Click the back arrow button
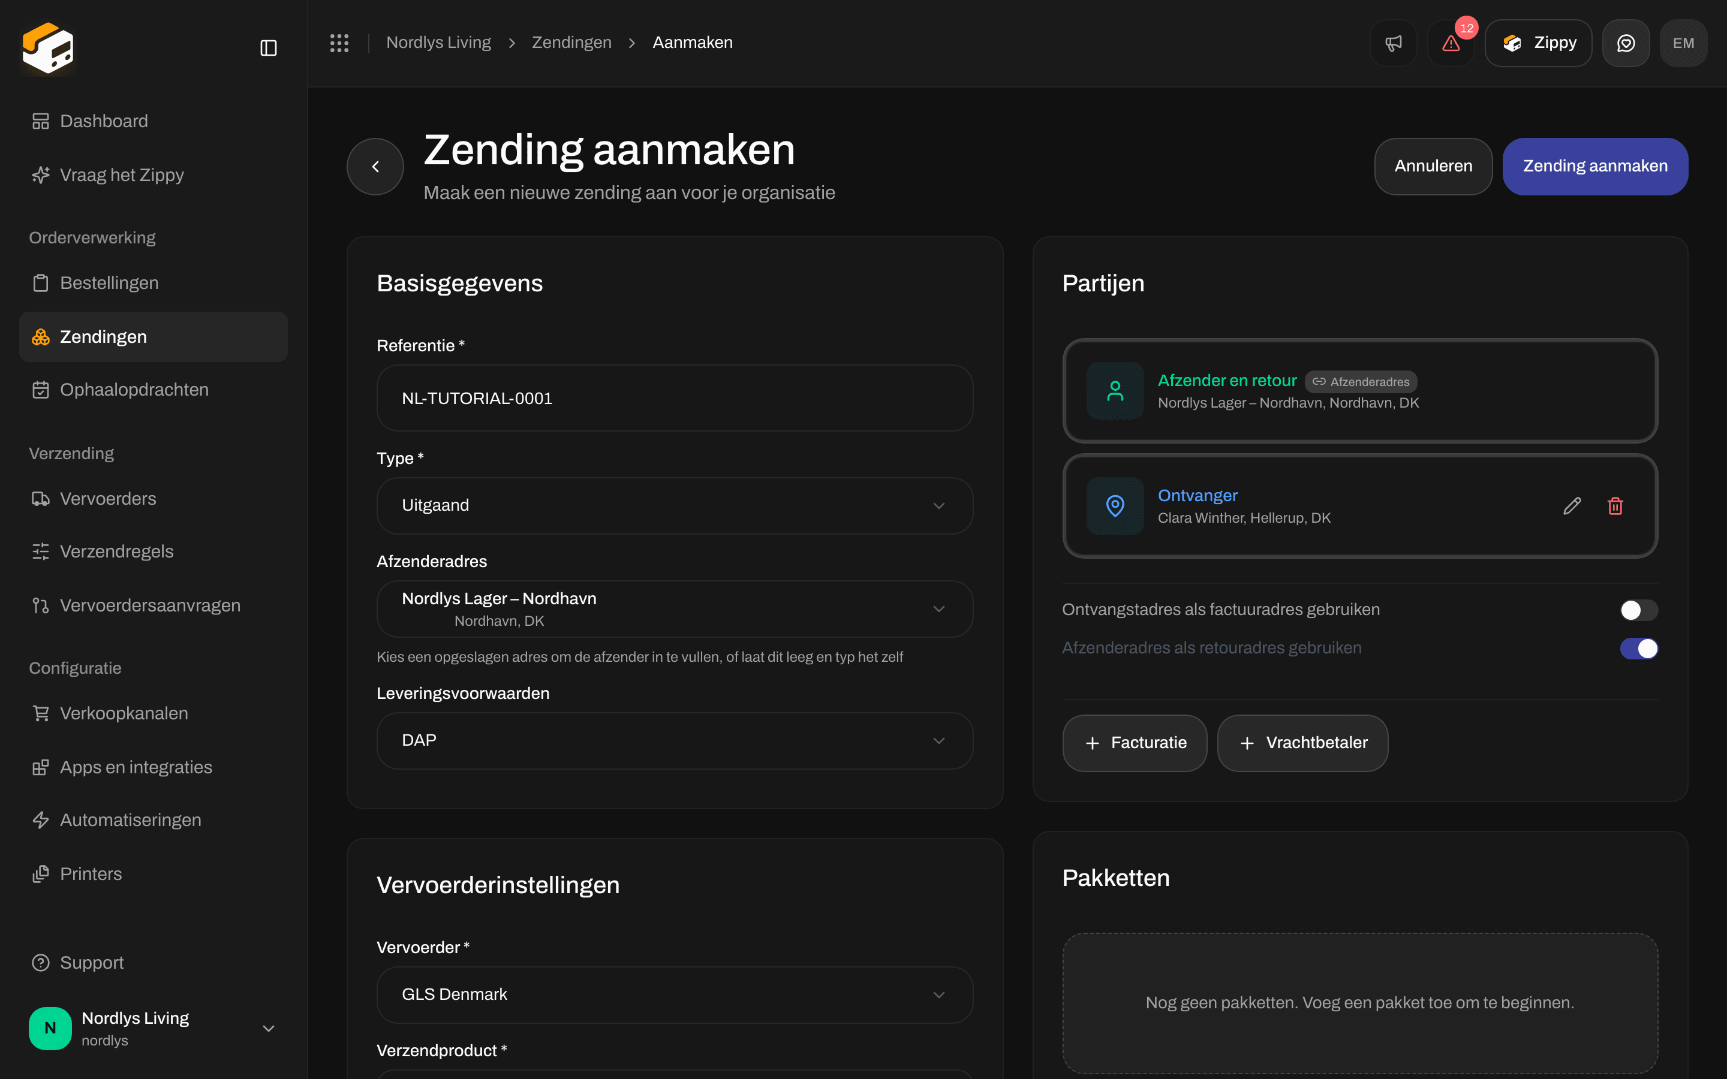 point(375,166)
